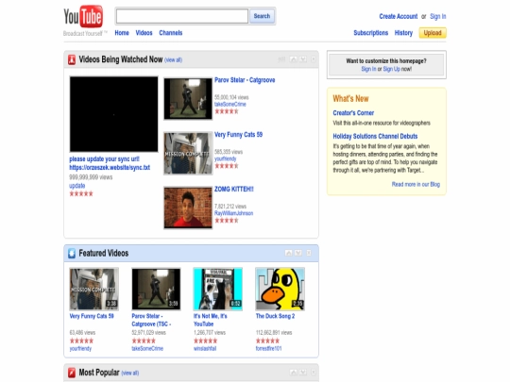Open the Channels tab
This screenshot has height=382, width=510.
[x=170, y=33]
